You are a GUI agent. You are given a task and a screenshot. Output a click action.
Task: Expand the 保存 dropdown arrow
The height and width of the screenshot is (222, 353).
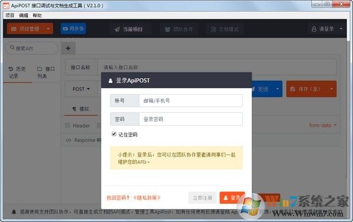pyautogui.click(x=332, y=89)
